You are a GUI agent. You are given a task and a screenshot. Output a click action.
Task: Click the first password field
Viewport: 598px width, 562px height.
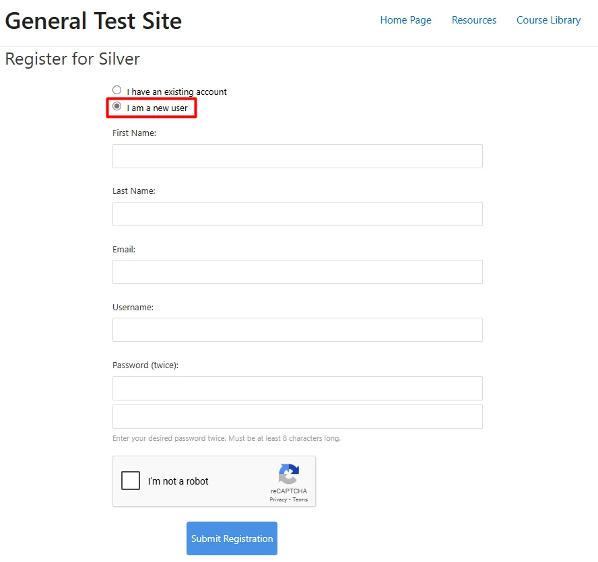(x=297, y=388)
